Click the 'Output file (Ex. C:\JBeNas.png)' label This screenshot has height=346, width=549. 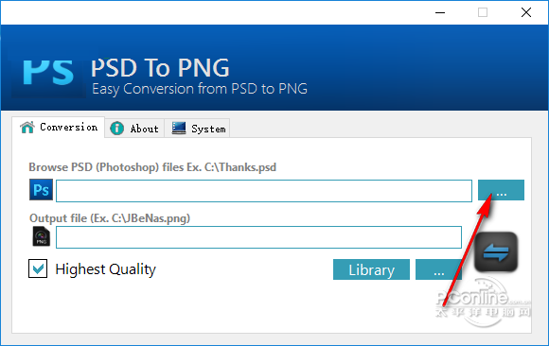[x=110, y=218]
